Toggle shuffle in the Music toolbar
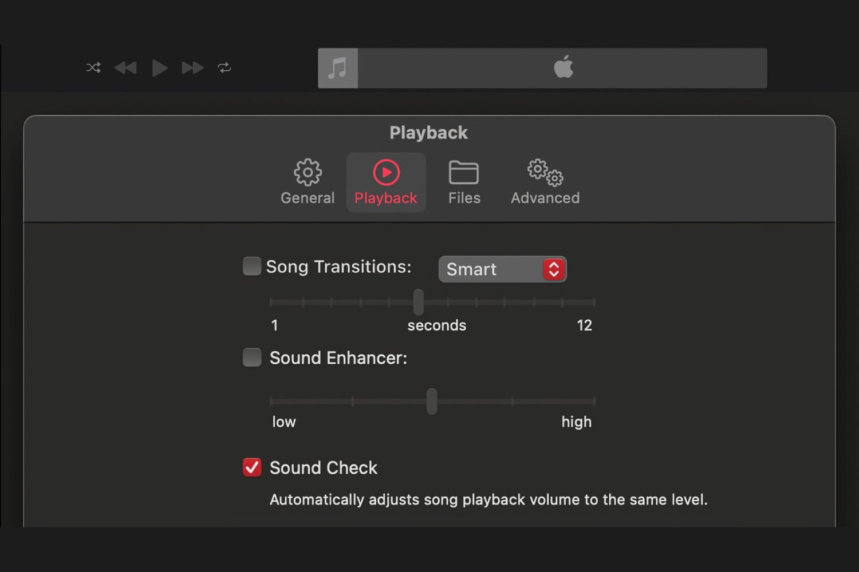The image size is (859, 572). [93, 67]
